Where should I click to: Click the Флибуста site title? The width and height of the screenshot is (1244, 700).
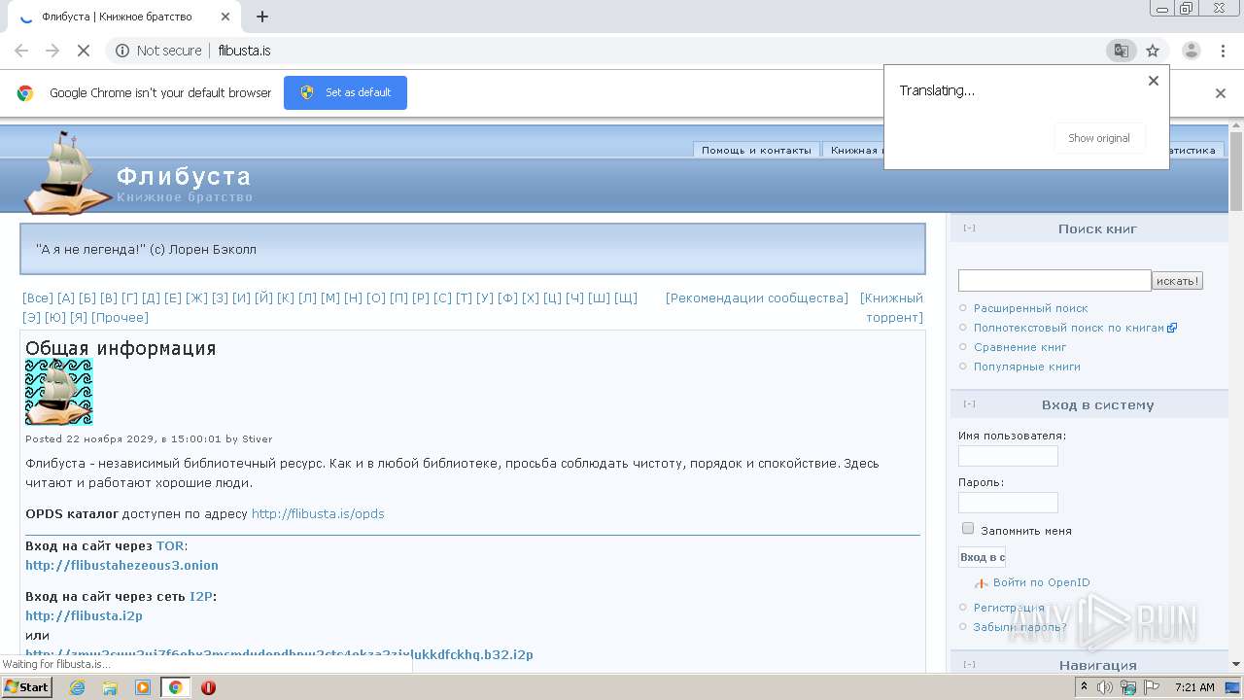pos(184,176)
